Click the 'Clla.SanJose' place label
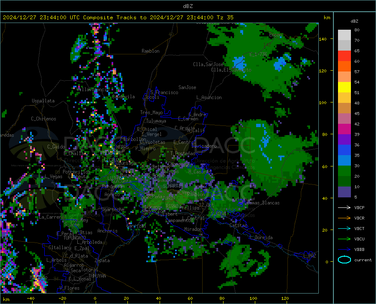Viewport: 376px width, 304px height. [208, 64]
